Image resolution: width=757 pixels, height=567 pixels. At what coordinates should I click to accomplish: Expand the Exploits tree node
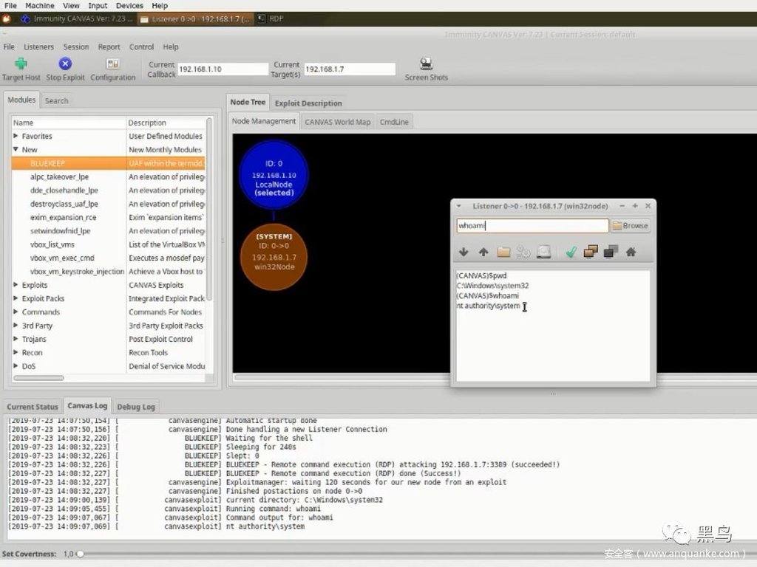(16, 285)
